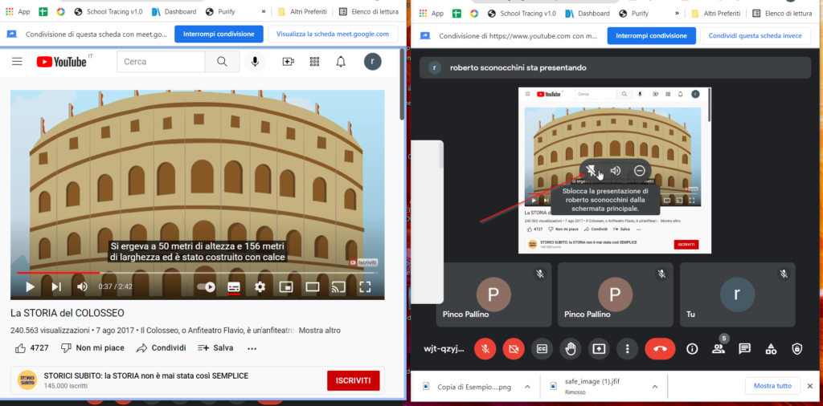Screen dimensions: 823x406
Task: Close the downloads bar
Action: click(x=810, y=386)
